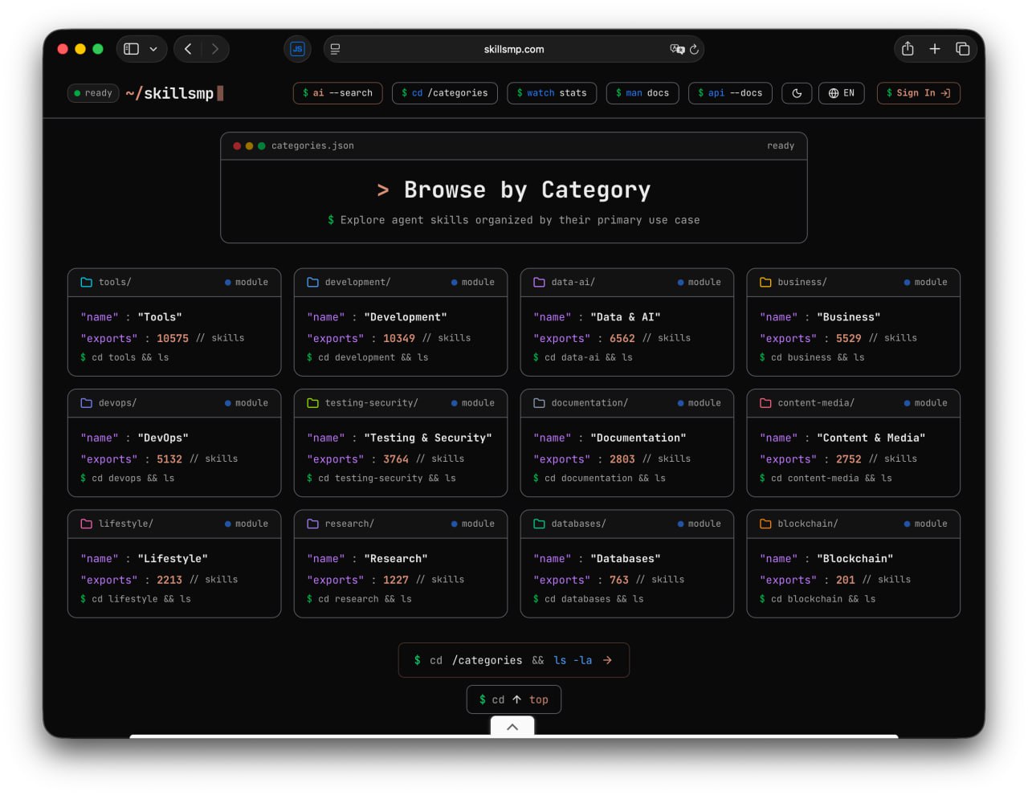Open a new tab with plus icon
Viewport: 1028px width, 795px height.
[x=935, y=49]
